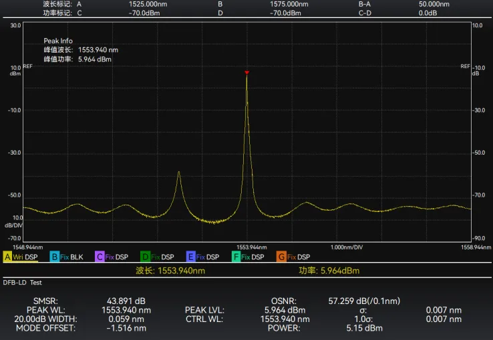Click the red peak marker triangle

point(246,73)
